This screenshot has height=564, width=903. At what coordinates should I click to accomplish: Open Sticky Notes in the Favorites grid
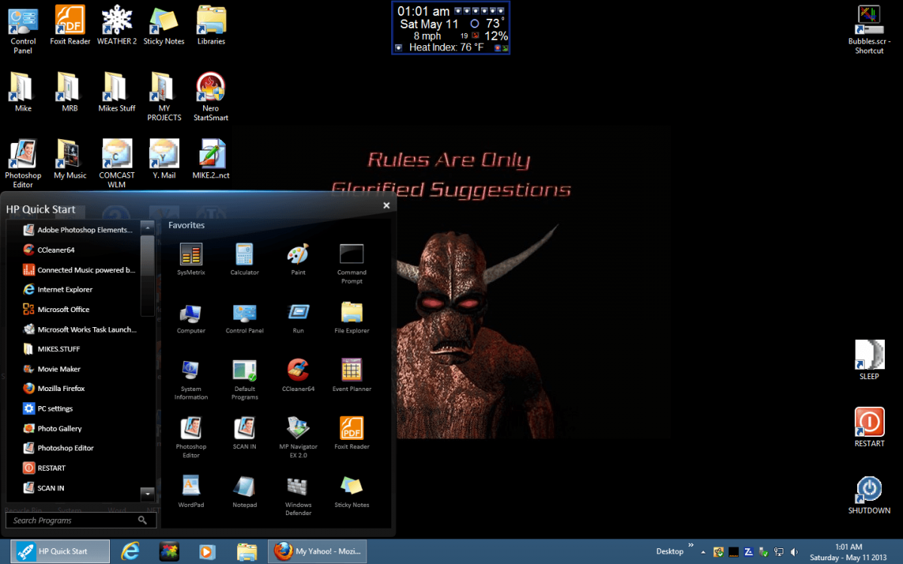[351, 492]
